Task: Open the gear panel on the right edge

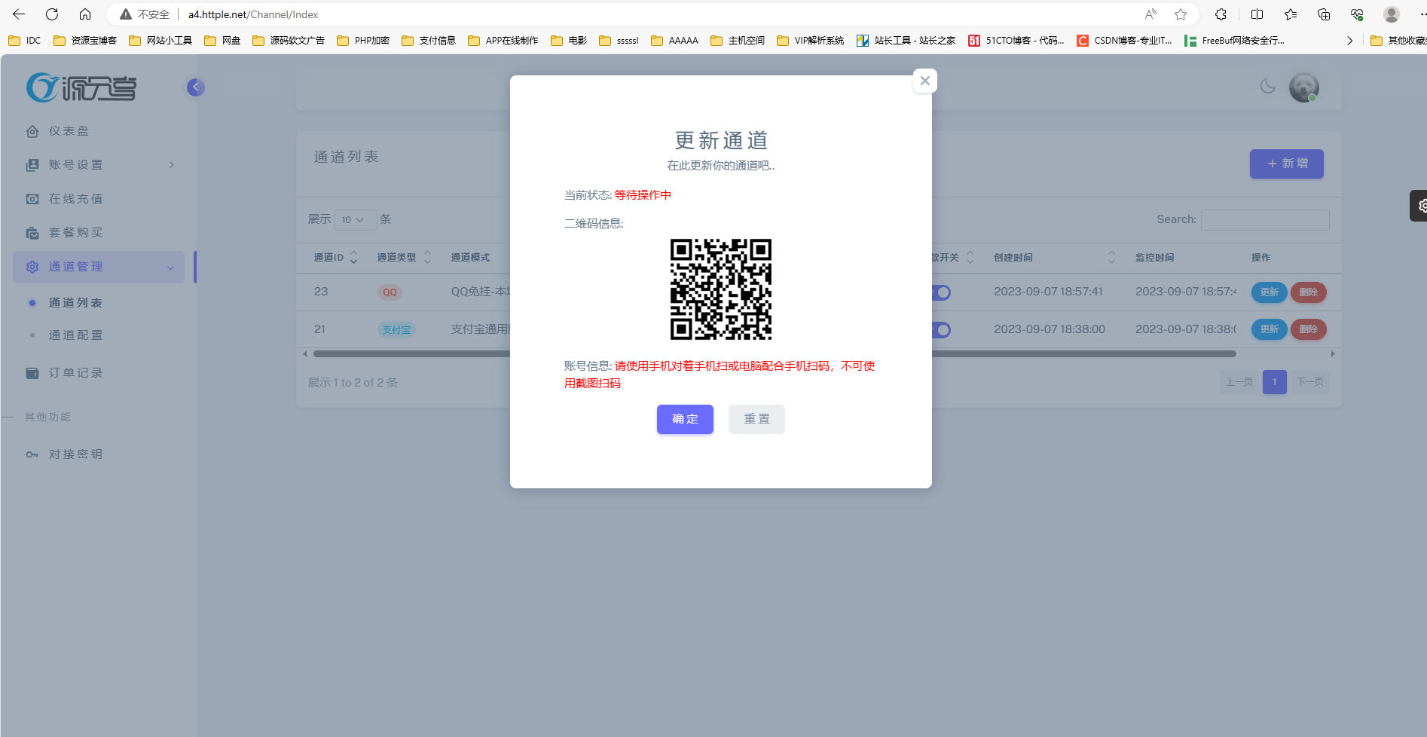Action: 1421,205
